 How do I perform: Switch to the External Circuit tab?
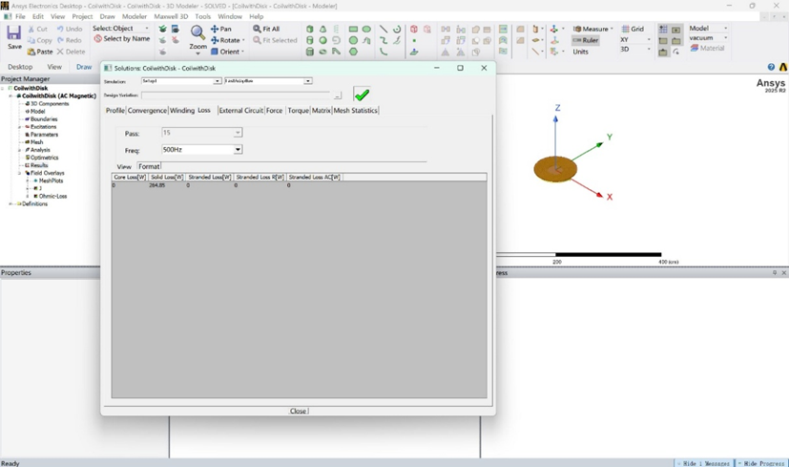click(x=241, y=111)
